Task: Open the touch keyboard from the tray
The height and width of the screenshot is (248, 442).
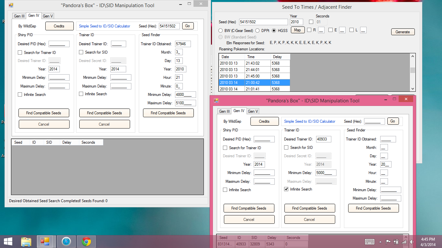Action: point(370,242)
